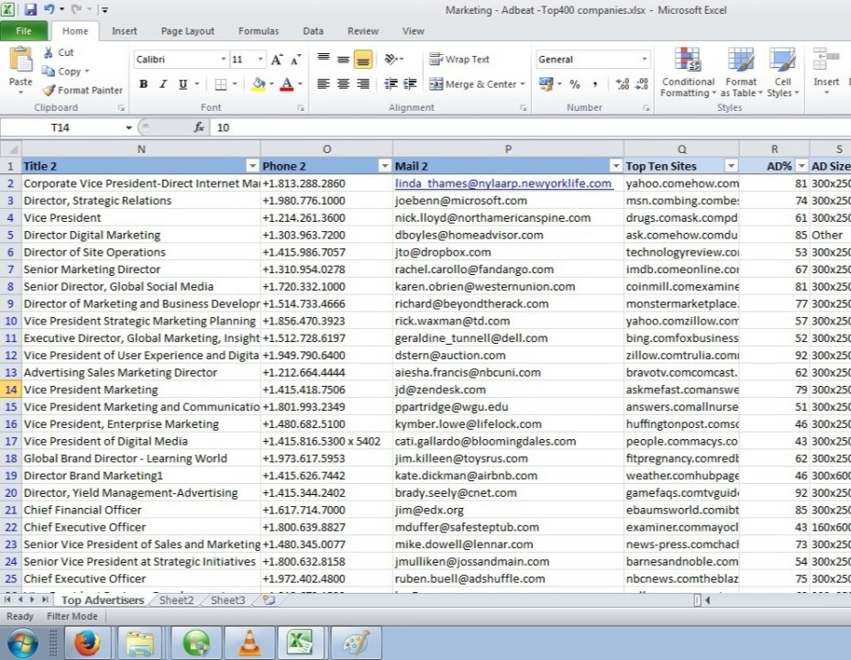851x660 pixels.
Task: Click the linda_thames@nylaarp.newyorklife.com email link
Action: click(503, 183)
